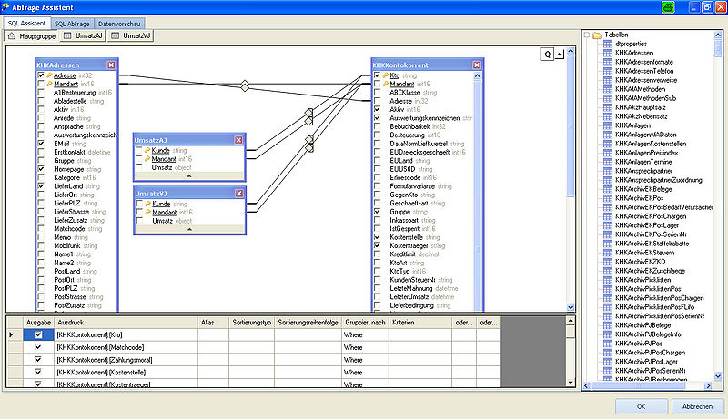Click join diamond on Adresse-Mandant relation line
The width and height of the screenshot is (728, 419).
(245, 85)
